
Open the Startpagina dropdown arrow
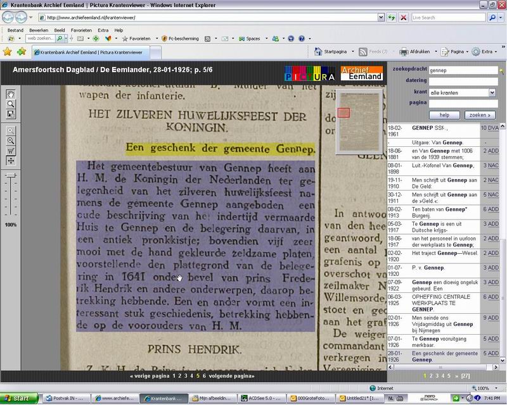pos(353,51)
